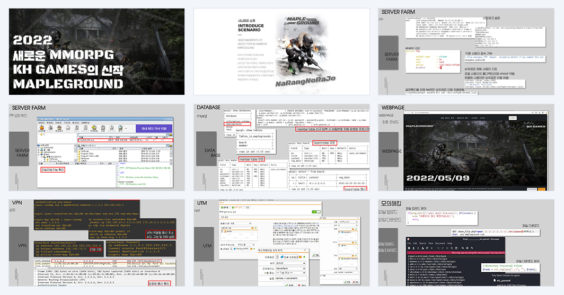564x295 pixels.
Task: Click orange folder icon beside network field
Action: tap(301, 257)
